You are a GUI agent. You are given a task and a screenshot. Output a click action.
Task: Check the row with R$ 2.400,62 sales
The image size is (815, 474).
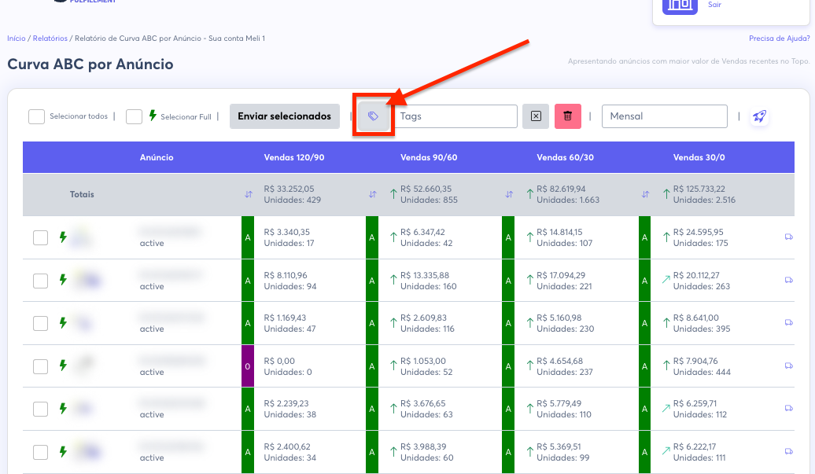coord(41,452)
